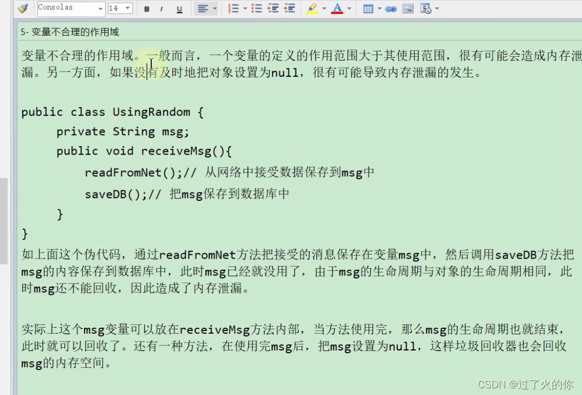Insert a hyperlink using the chain icon

pyautogui.click(x=391, y=8)
